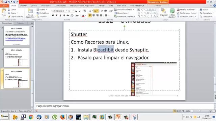The image size is (216, 121).
Task: Click zoom in plus button
Action: [x=210, y=111]
